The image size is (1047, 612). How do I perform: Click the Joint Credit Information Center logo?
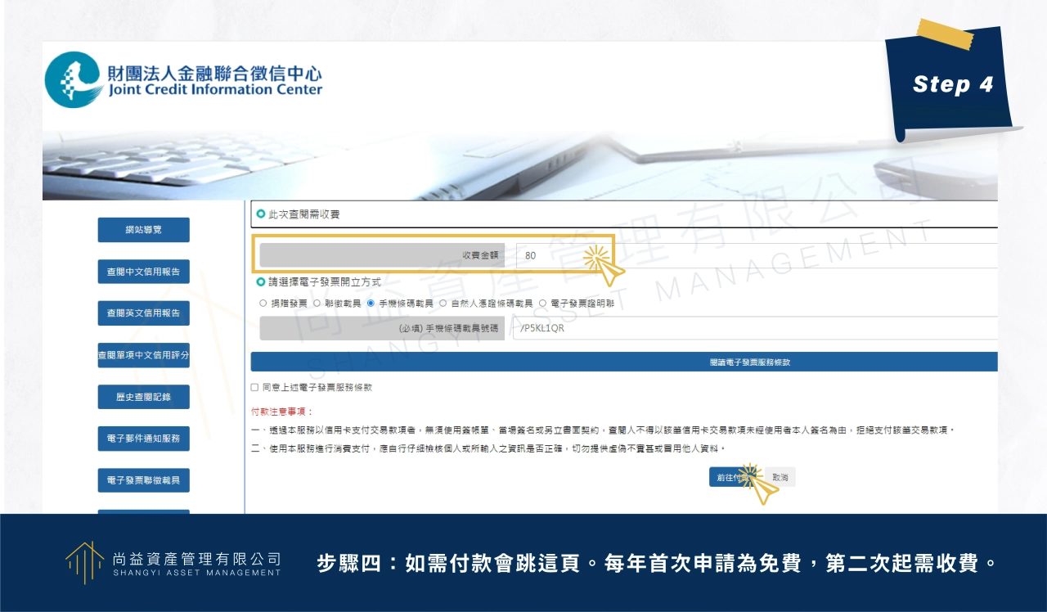185,80
